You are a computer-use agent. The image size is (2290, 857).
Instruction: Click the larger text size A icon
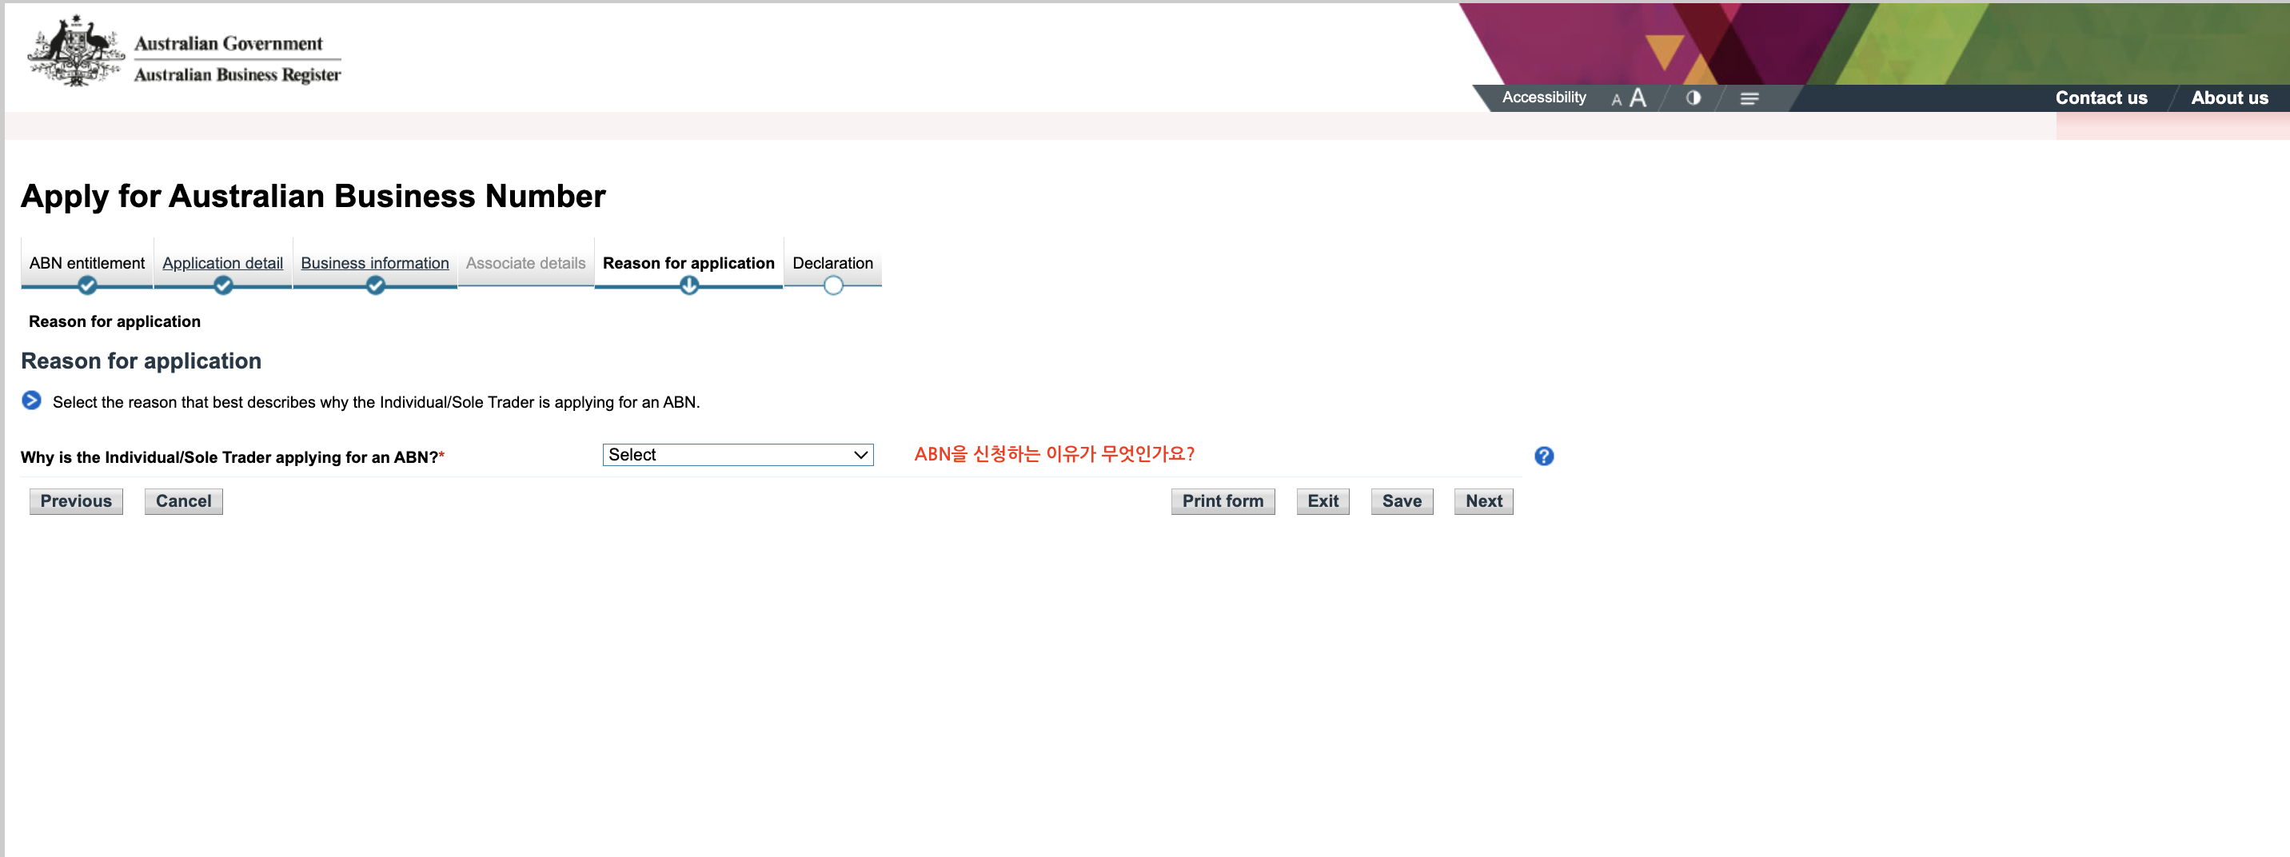1638,98
